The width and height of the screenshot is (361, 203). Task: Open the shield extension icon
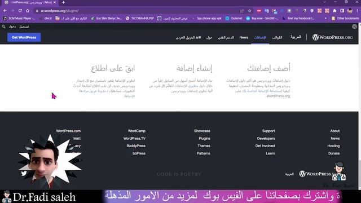click(312, 11)
